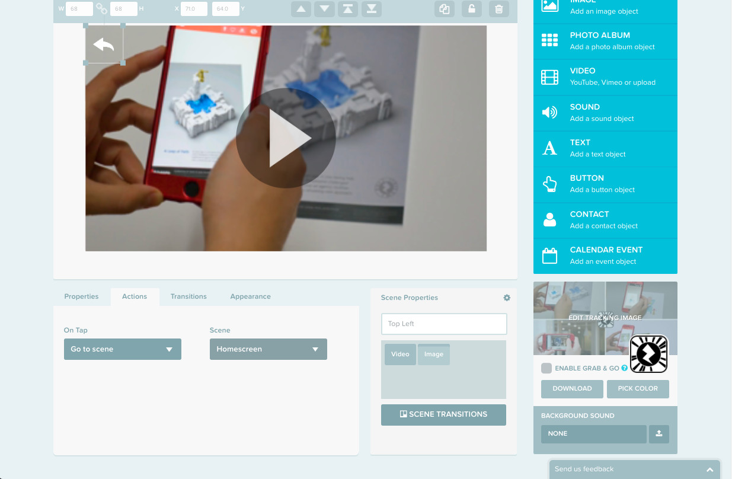Viewport: 732px width, 479px height.
Task: Switch to the Transitions tab
Action: coord(188,296)
